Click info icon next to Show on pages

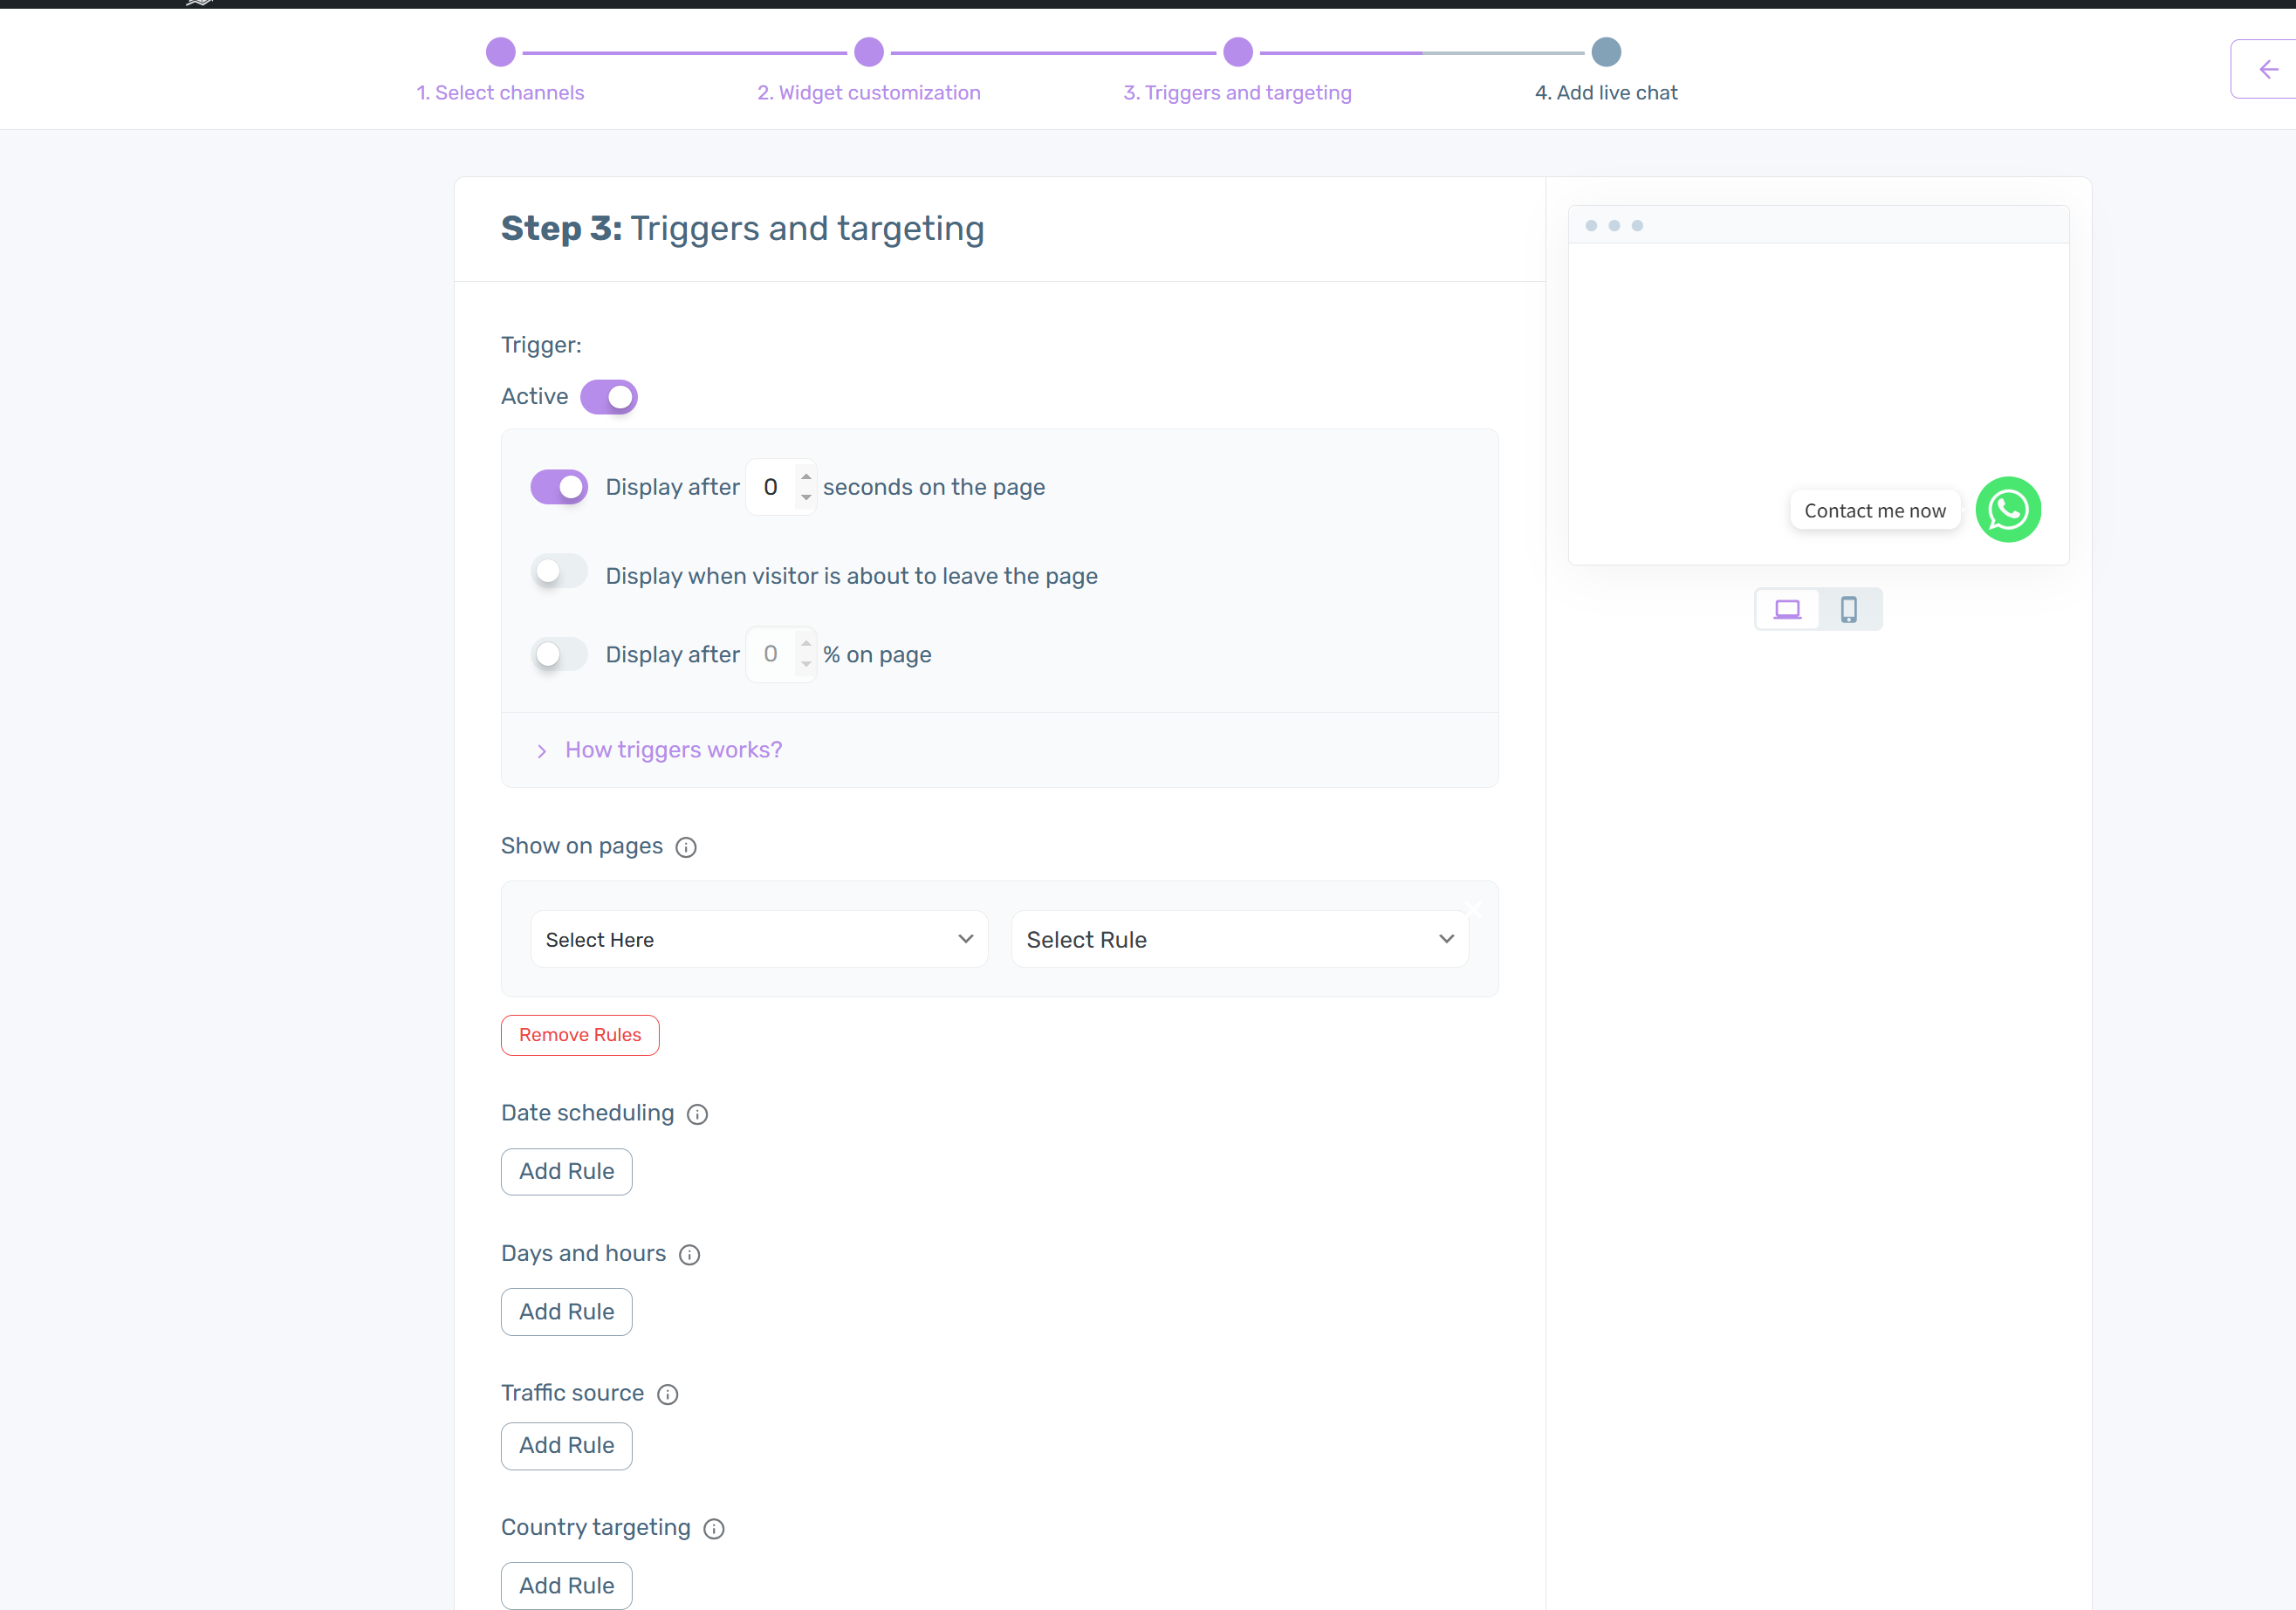pyautogui.click(x=686, y=847)
